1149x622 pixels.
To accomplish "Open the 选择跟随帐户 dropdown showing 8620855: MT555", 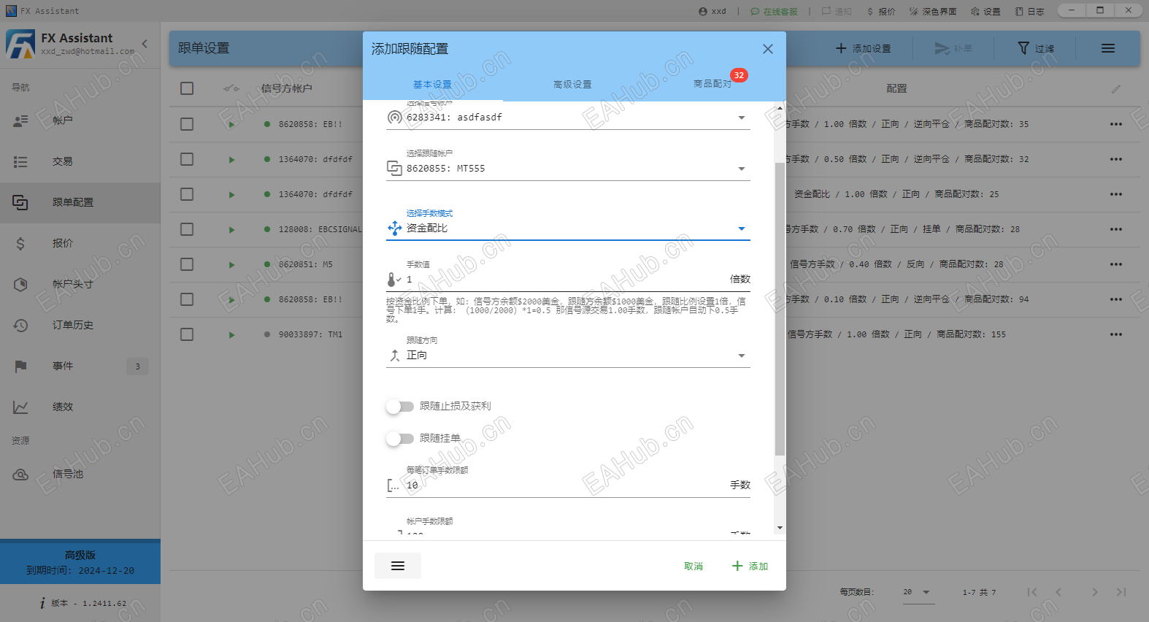I will click(x=568, y=168).
